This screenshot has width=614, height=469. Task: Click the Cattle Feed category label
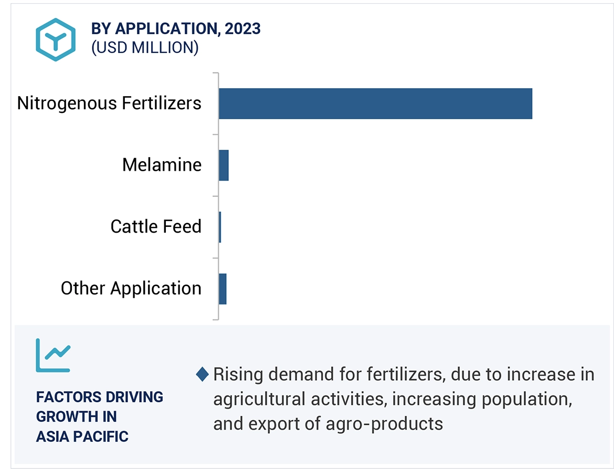[x=156, y=227]
